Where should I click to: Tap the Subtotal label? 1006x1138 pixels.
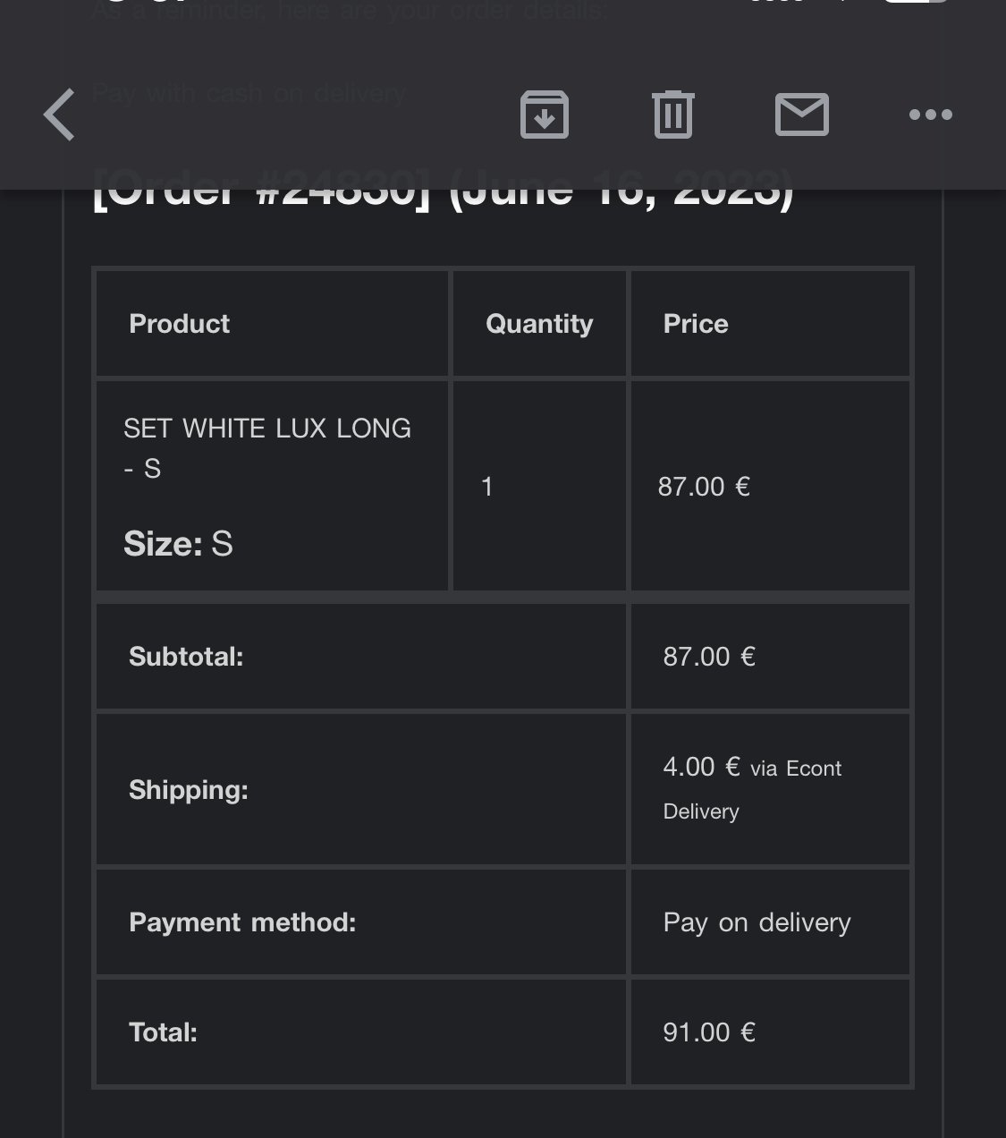pyautogui.click(x=186, y=657)
